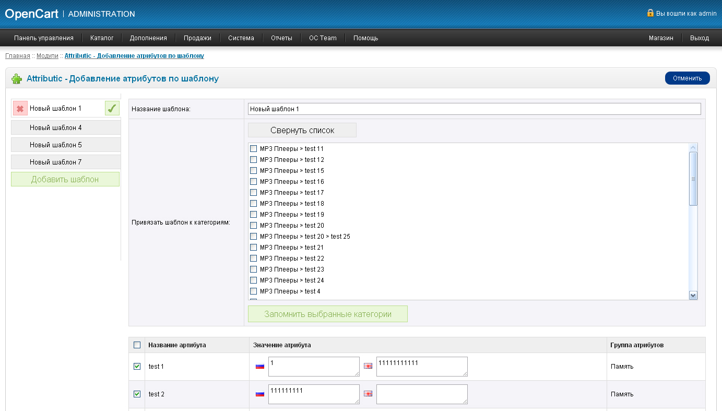This screenshot has height=411, width=722.
Task: Click the Добавить шаблон button
Action: (65, 179)
